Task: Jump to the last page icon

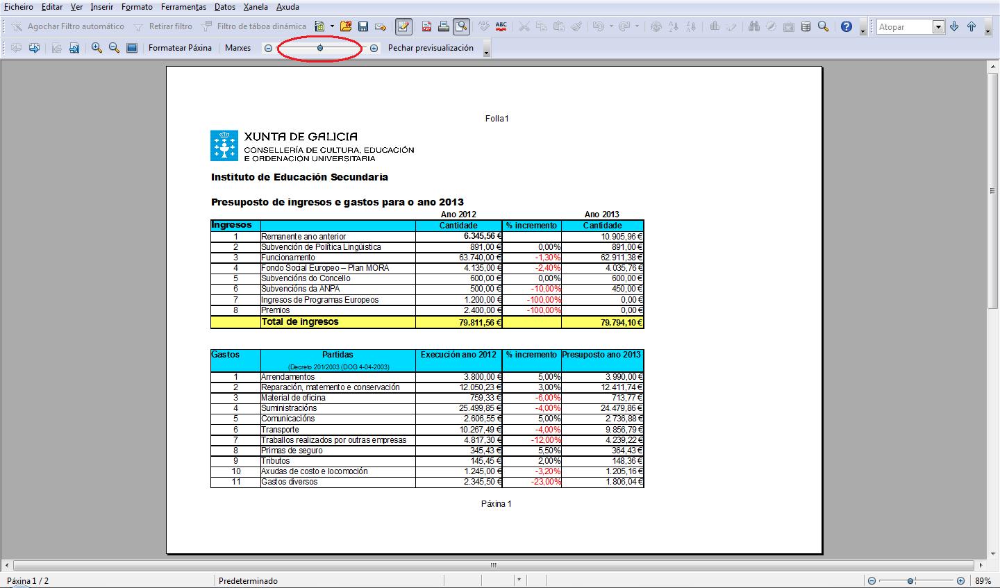Action: click(74, 48)
